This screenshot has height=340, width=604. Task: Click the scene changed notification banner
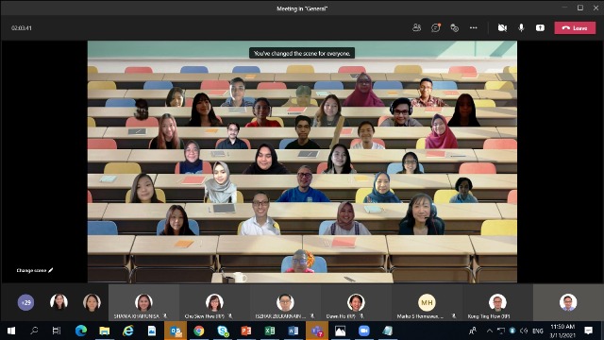[x=302, y=53]
